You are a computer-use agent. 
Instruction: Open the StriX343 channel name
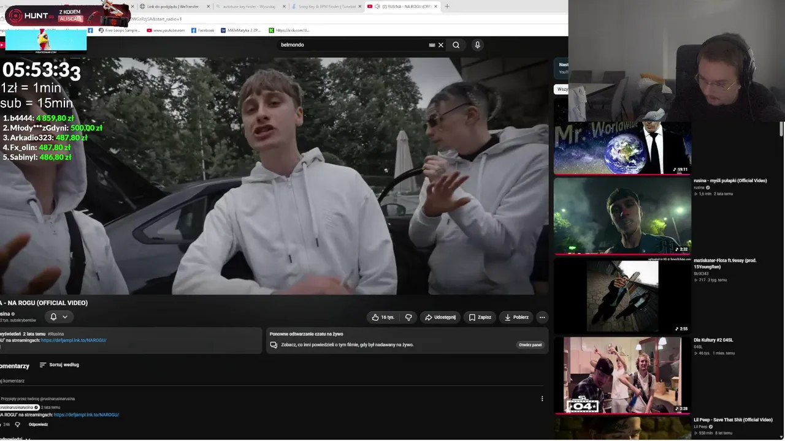coord(701,274)
